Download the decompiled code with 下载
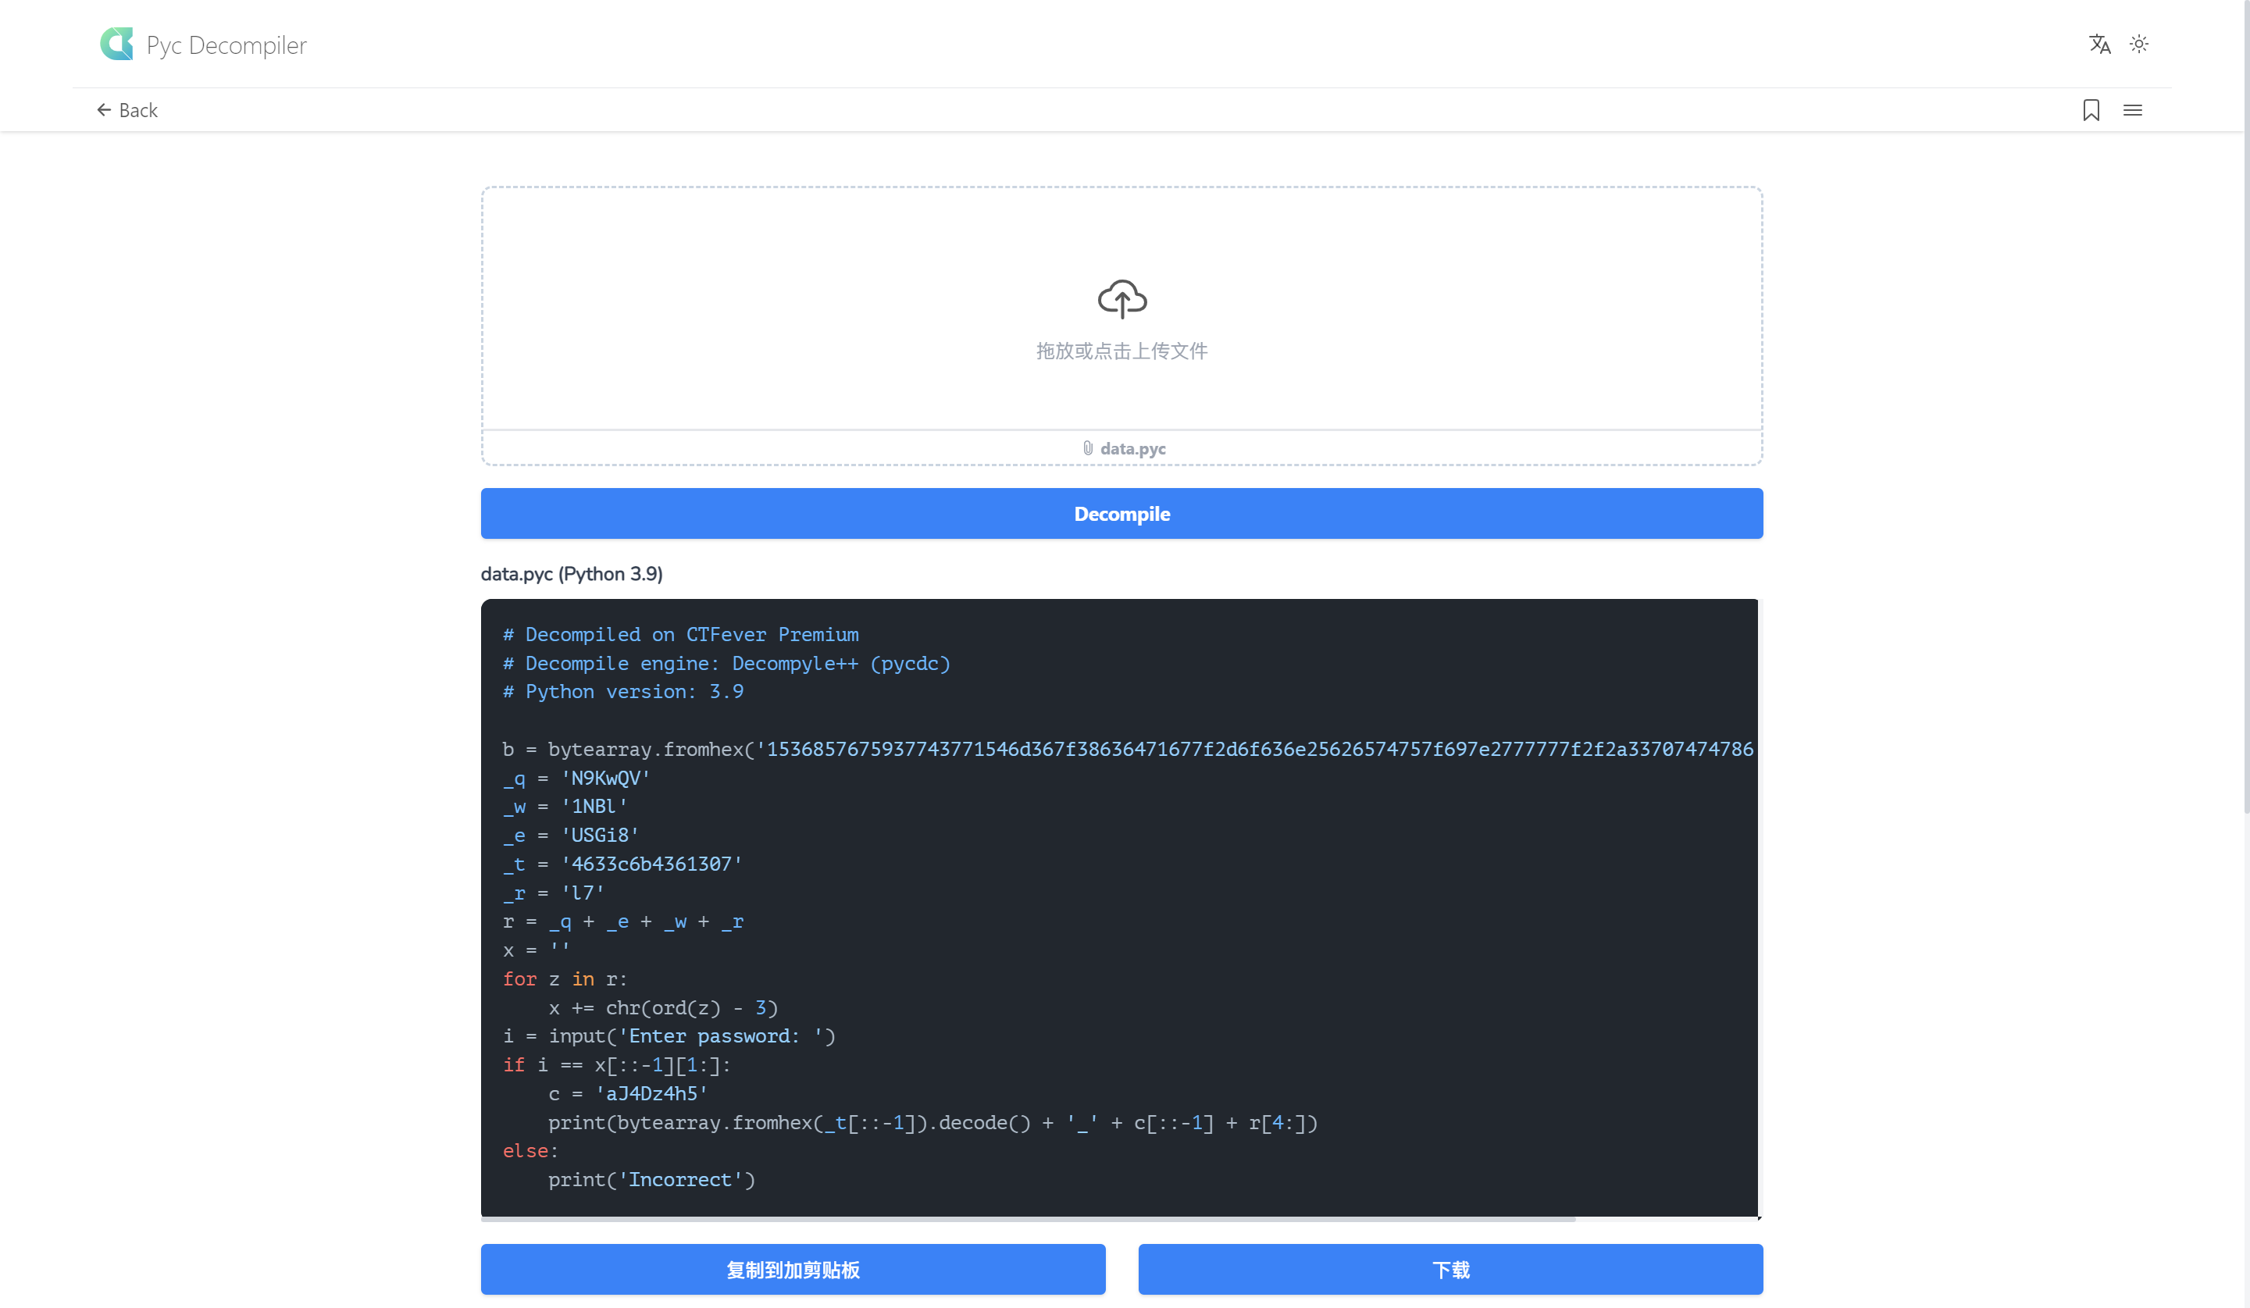This screenshot has height=1308, width=2250. point(1450,1269)
